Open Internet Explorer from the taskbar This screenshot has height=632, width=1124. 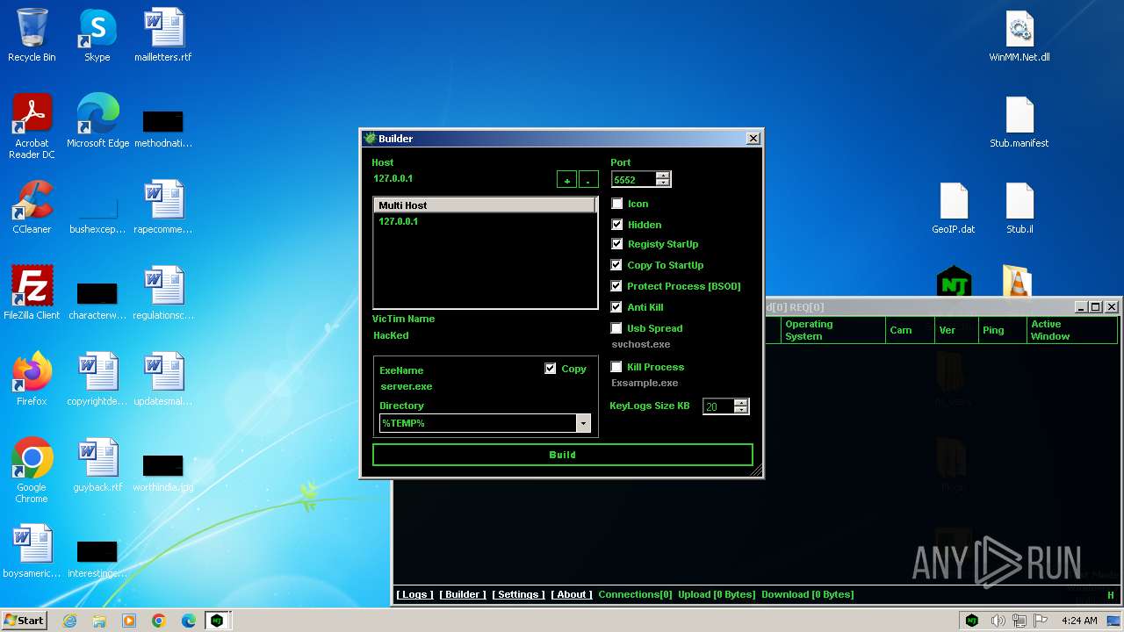69,621
